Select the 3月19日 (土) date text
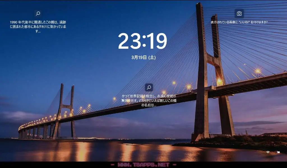This screenshot has width=287, height=168. (143, 57)
